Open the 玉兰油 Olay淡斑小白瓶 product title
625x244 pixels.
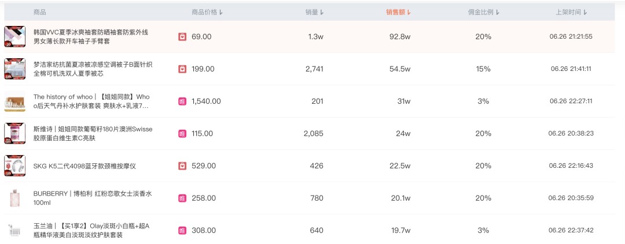click(x=91, y=230)
